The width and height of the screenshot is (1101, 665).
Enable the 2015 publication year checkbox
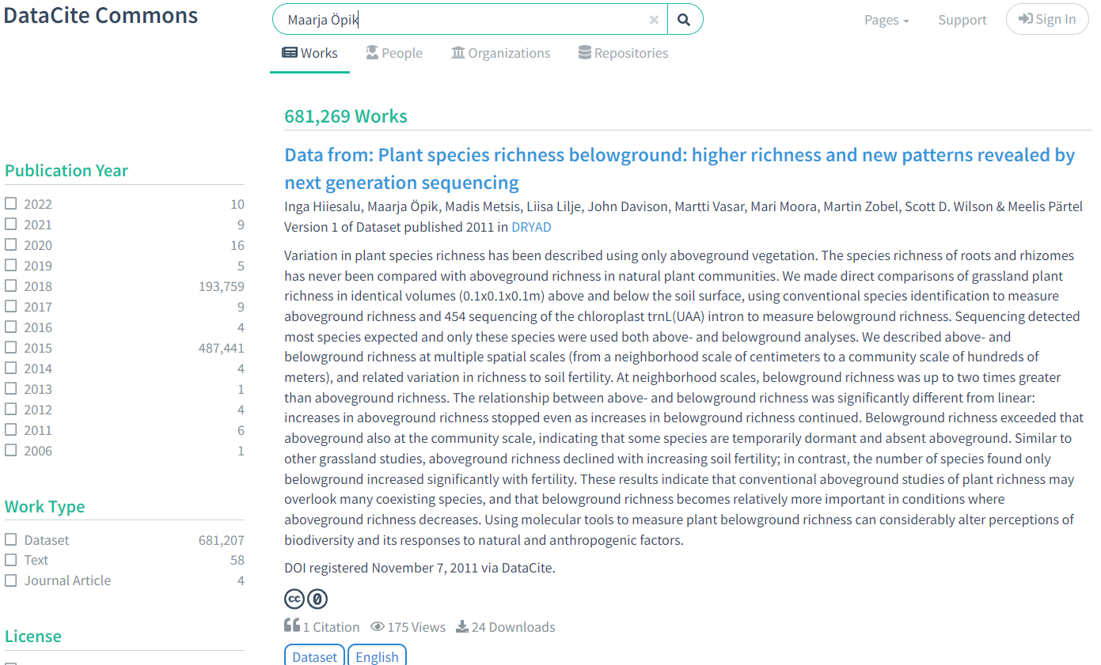(x=11, y=348)
